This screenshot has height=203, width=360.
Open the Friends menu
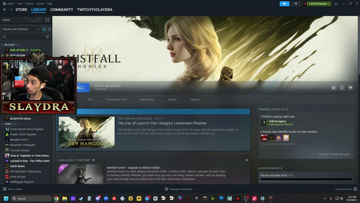click(x=29, y=4)
